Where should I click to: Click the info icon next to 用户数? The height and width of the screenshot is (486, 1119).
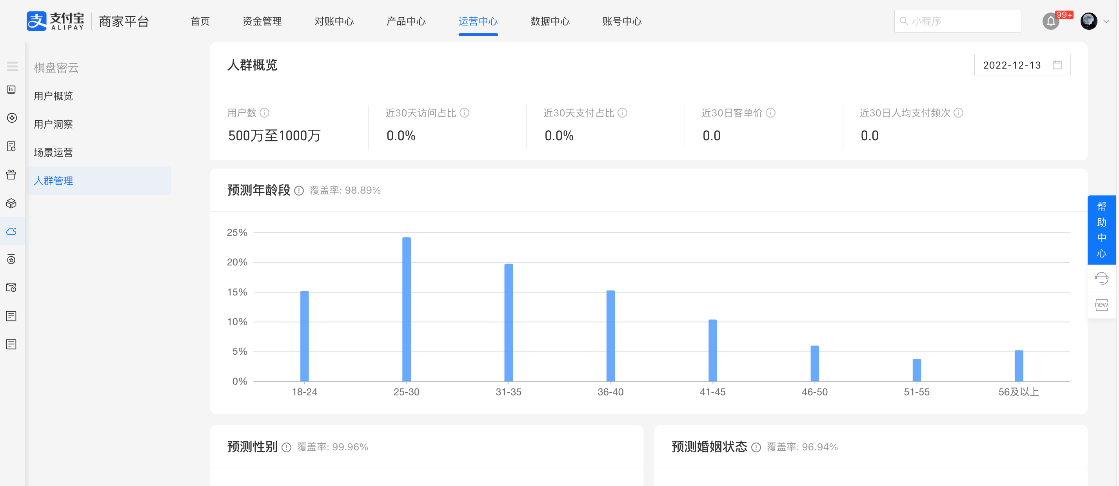265,113
